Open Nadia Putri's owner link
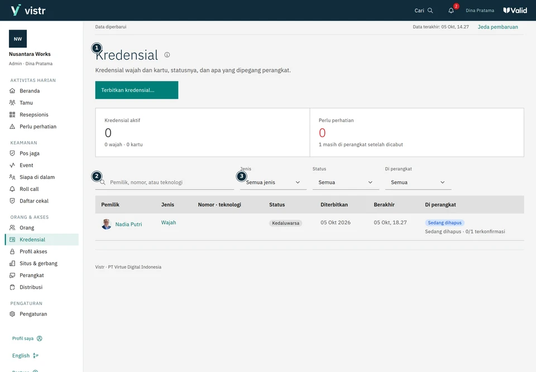 click(x=128, y=224)
